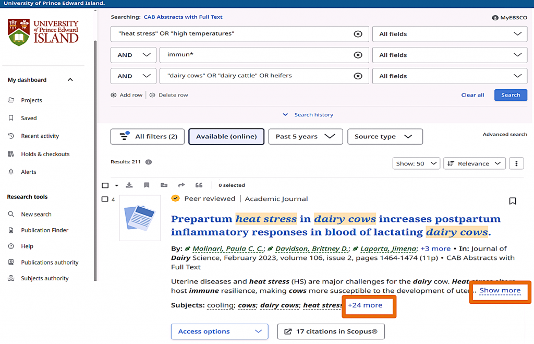The height and width of the screenshot is (344, 534).
Task: Expand the Source type dropdown
Action: 385,137
